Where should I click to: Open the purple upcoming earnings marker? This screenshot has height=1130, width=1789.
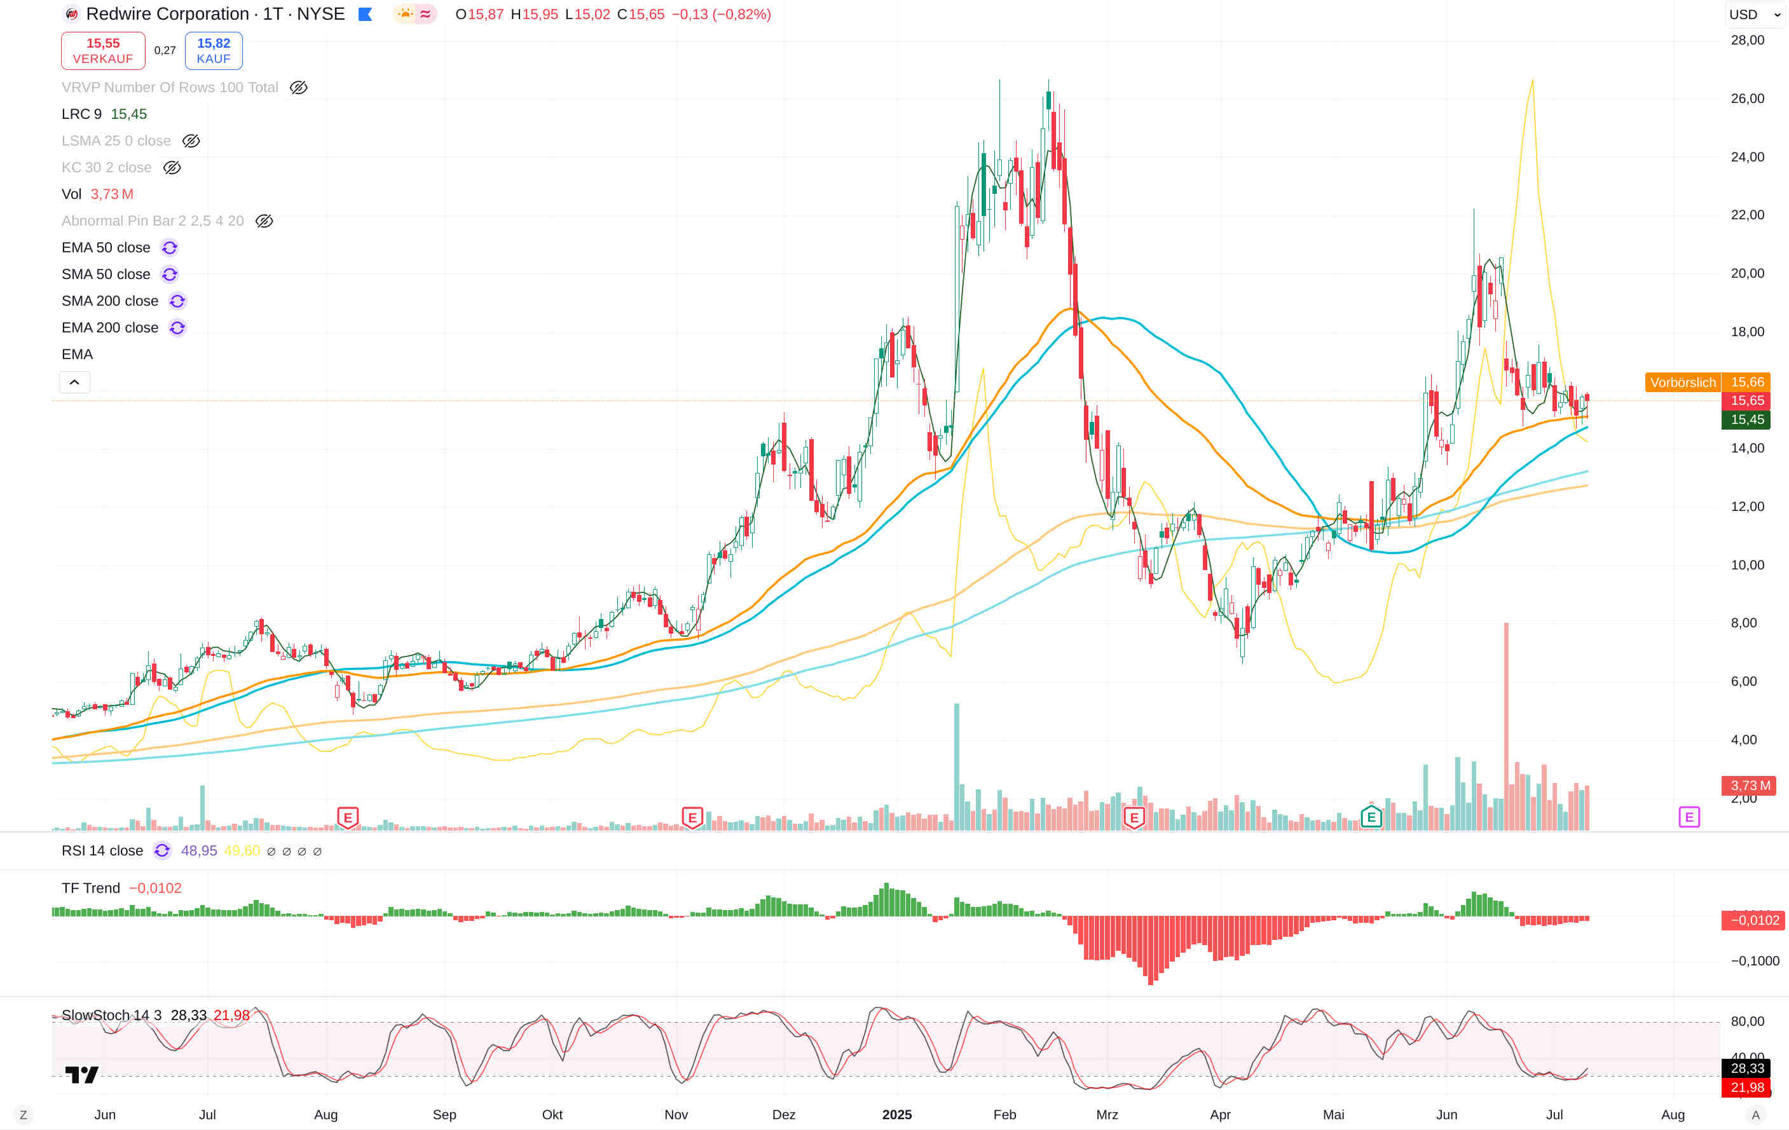click(1689, 817)
